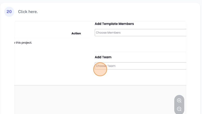The image size is (202, 114).
Task: Click the orange highlight circle marker
Action: click(x=100, y=69)
